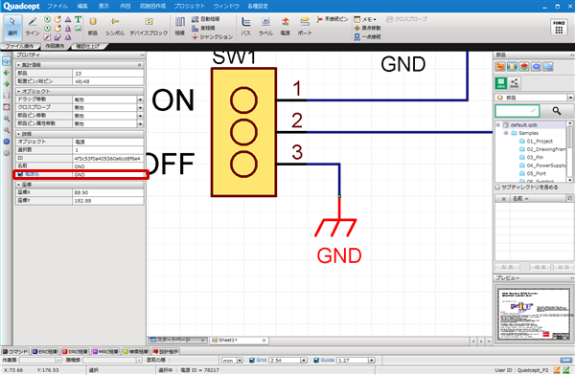Select the 電源 power symbol tool
This screenshot has width=575, height=375.
(x=286, y=26)
